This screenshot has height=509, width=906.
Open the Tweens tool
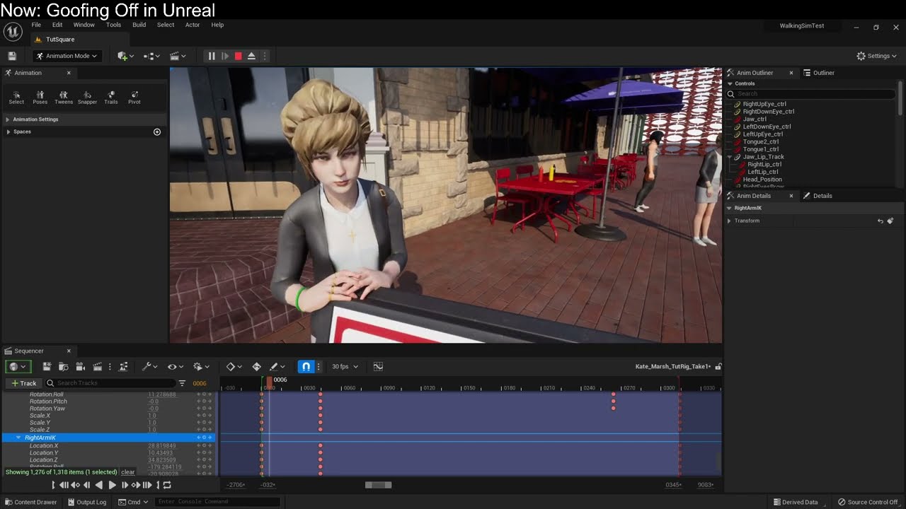point(64,98)
